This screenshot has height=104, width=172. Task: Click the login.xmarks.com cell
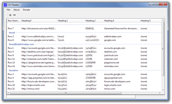click(113, 85)
